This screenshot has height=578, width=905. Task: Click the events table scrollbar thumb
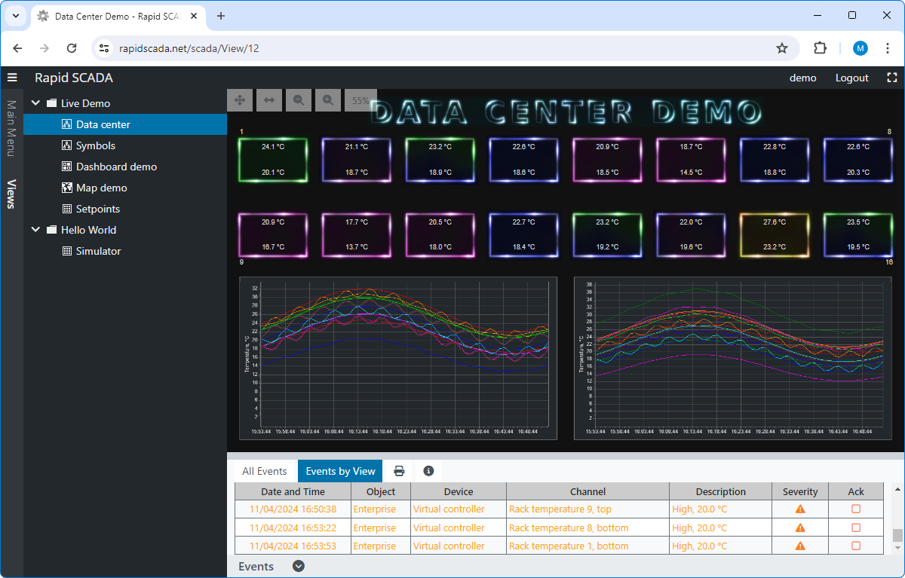point(897,536)
